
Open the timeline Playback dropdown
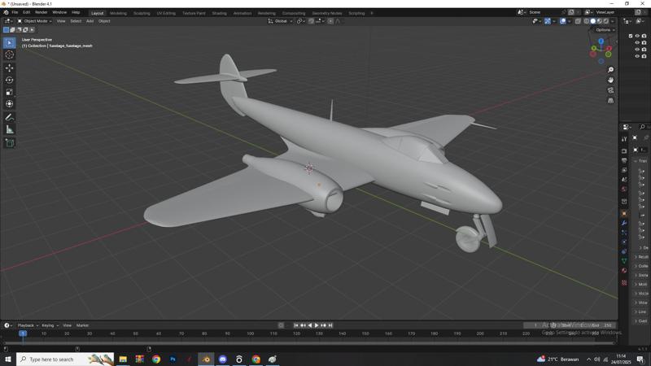click(28, 325)
